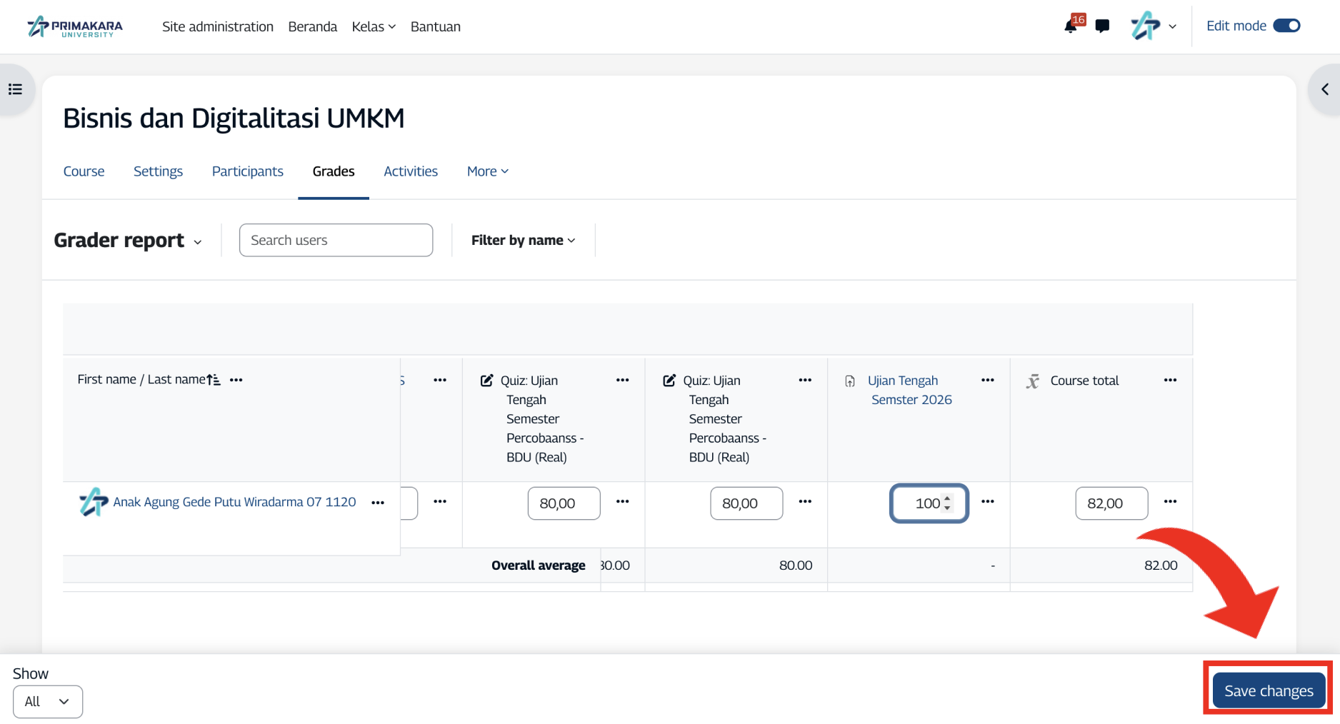Open the Grader report selector dropdown
Image resolution: width=1340 pixels, height=724 pixels.
coord(128,241)
